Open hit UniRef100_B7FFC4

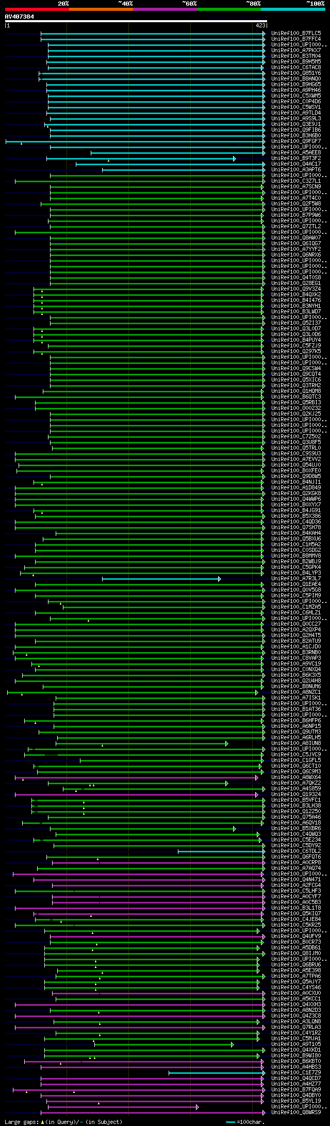296,39
